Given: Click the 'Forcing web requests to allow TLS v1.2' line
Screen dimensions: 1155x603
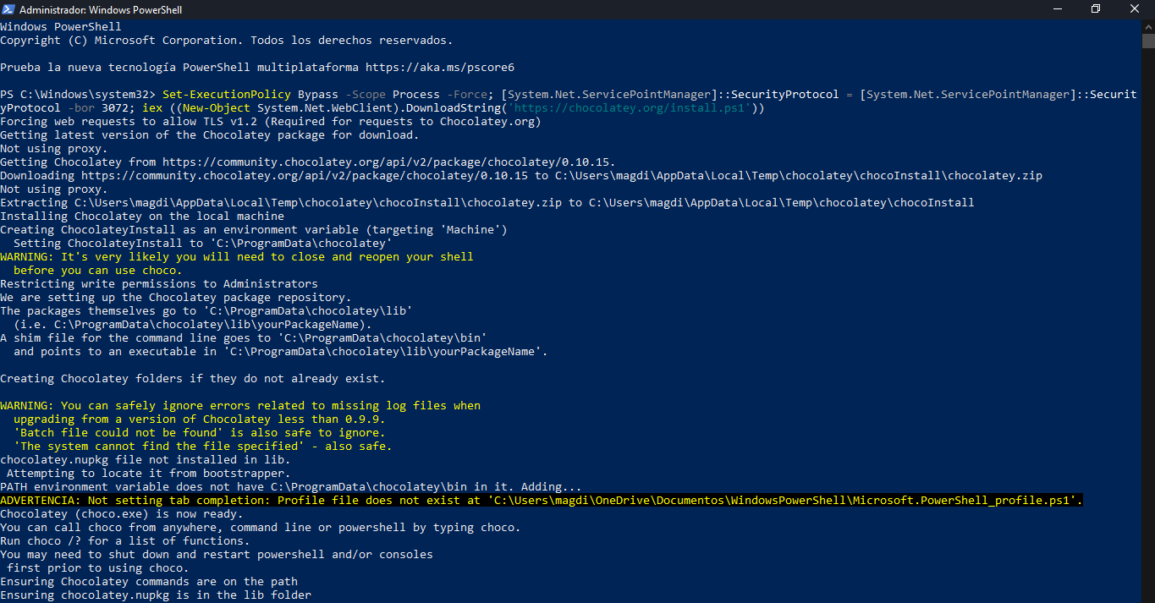Looking at the screenshot, I should click(x=271, y=122).
